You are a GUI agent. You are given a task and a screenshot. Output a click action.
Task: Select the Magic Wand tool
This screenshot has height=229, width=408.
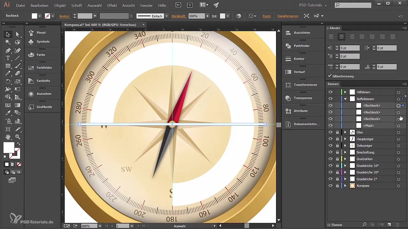(8, 42)
